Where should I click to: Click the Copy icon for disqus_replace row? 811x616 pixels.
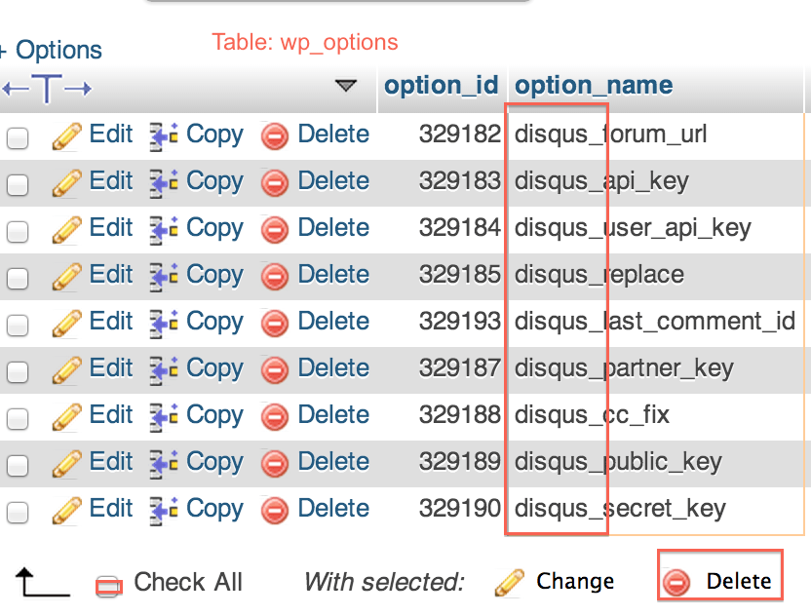(x=164, y=277)
